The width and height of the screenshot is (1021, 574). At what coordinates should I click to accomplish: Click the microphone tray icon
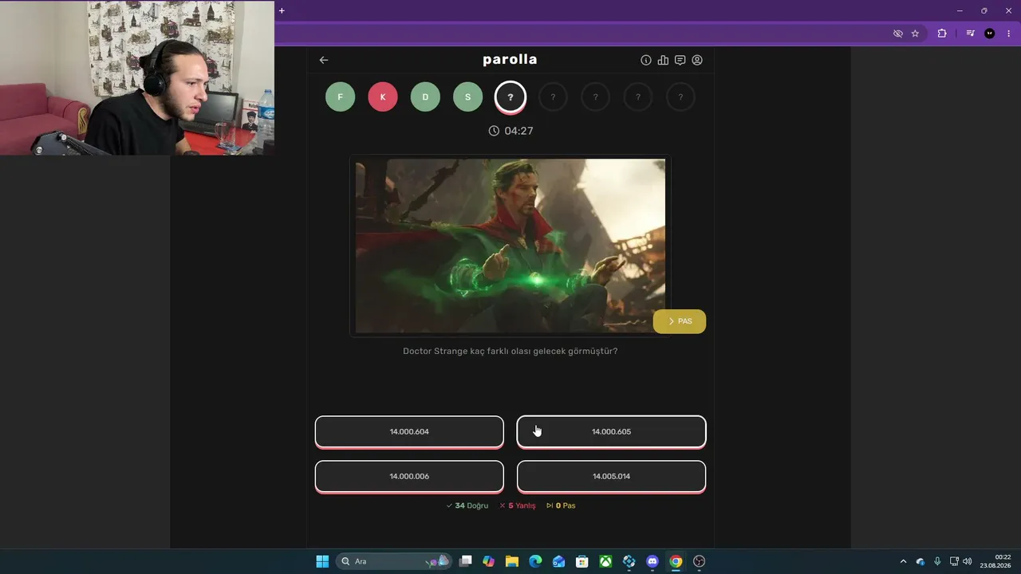(x=937, y=561)
